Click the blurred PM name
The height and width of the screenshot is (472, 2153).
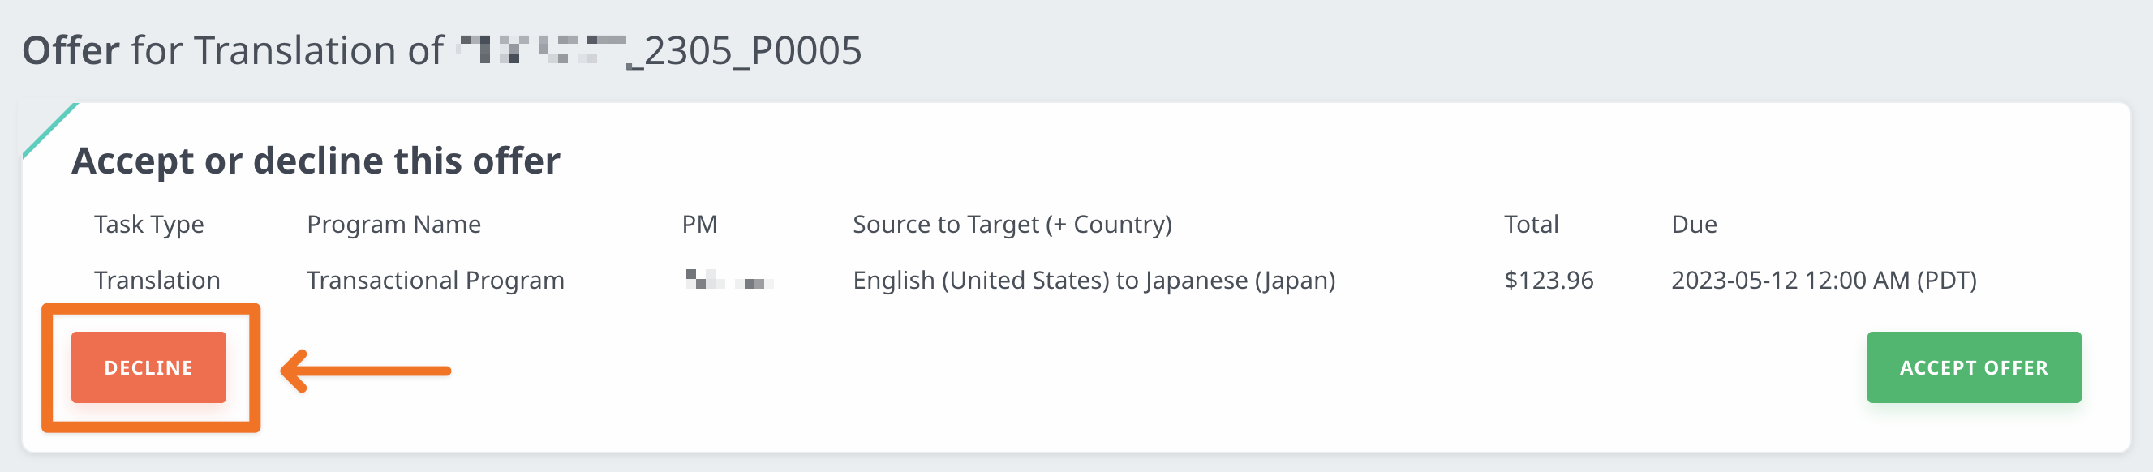click(x=728, y=280)
